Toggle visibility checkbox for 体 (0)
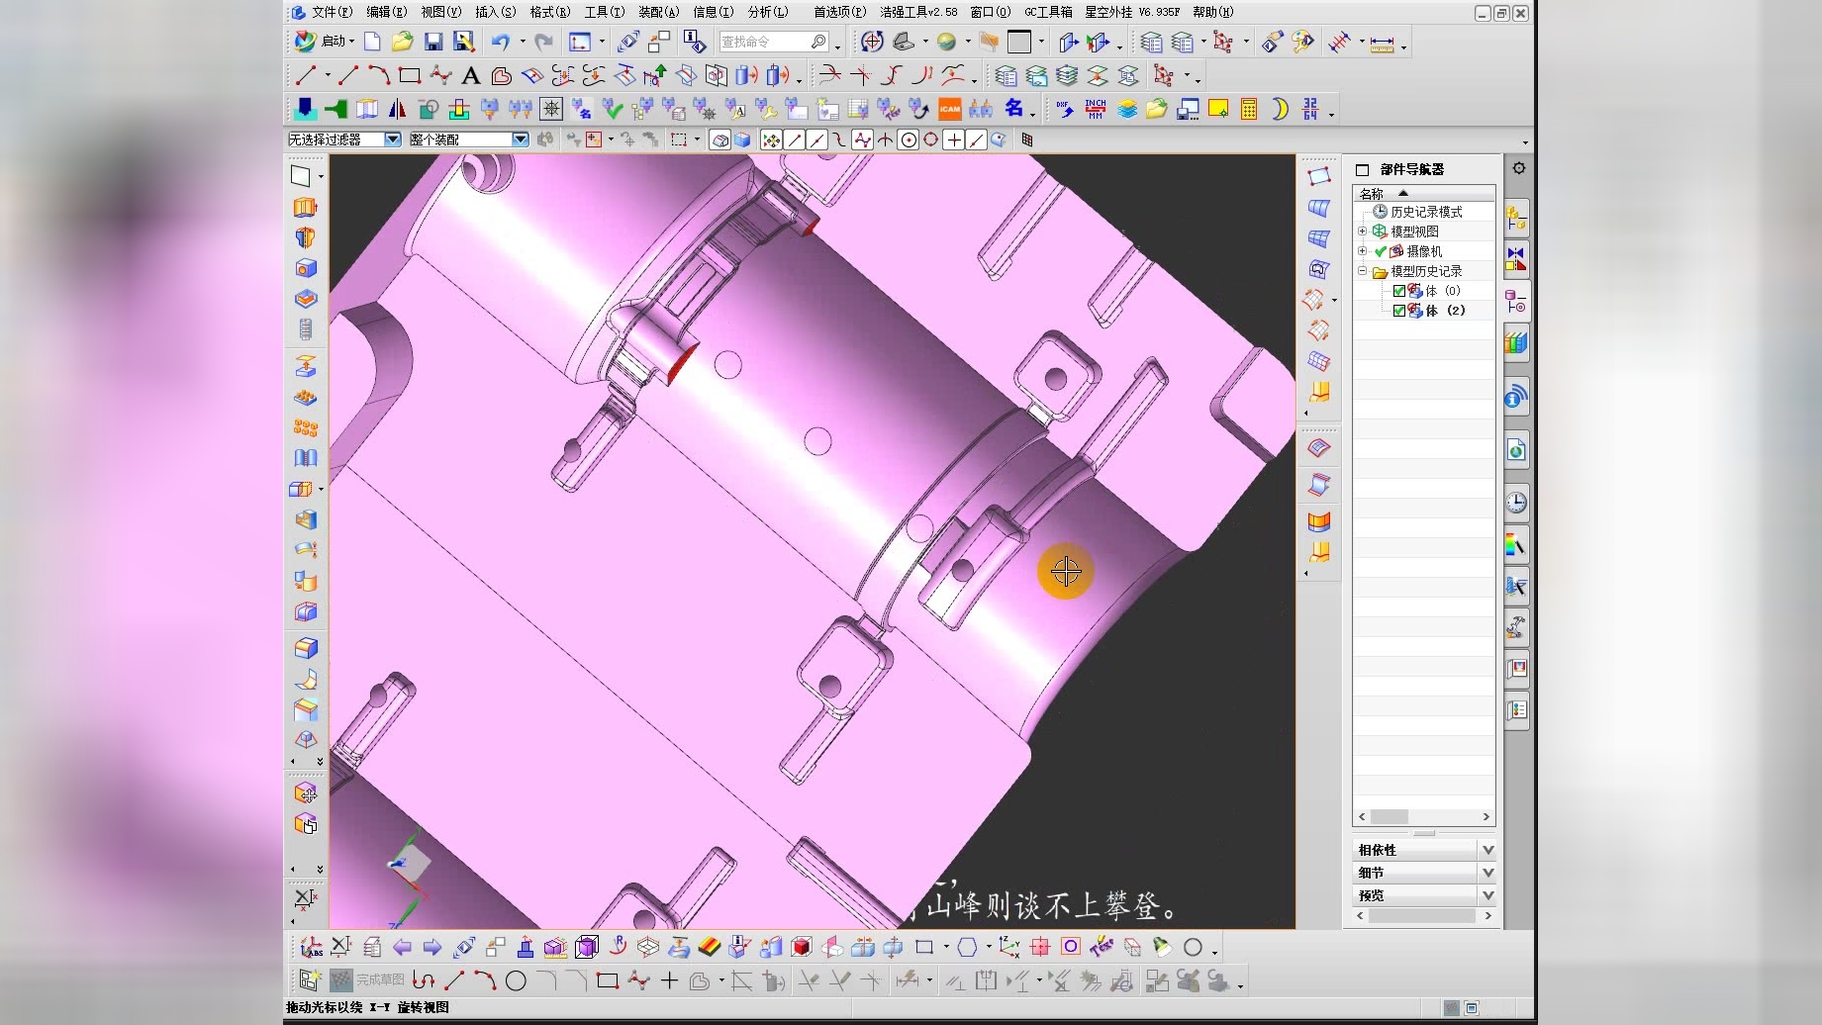The image size is (1822, 1025). tap(1399, 291)
